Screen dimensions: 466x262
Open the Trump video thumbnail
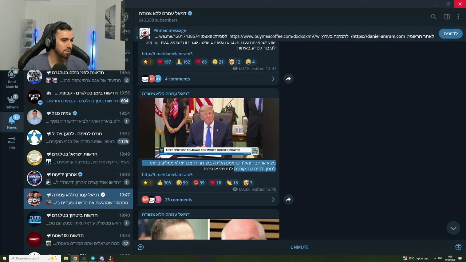coord(209,128)
